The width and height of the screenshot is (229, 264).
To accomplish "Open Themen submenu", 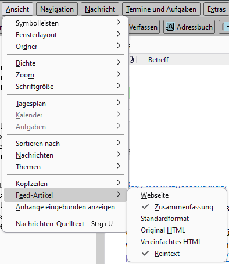I will pos(65,167).
